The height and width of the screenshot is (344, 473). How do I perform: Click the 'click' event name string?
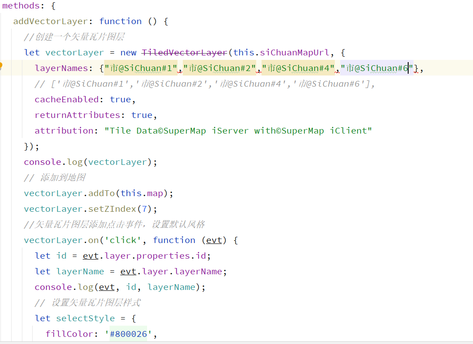[x=123, y=240]
